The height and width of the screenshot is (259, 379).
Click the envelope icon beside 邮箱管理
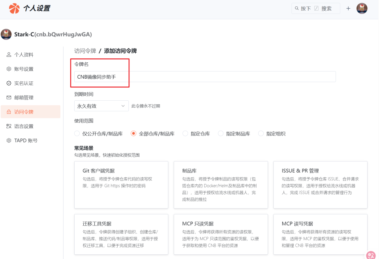pos(9,98)
